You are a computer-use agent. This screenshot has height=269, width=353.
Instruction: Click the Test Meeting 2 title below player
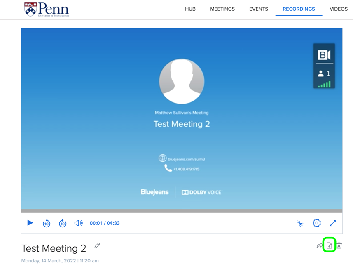(x=54, y=248)
